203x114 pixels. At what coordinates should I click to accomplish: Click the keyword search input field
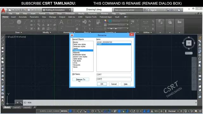coord(128,10)
